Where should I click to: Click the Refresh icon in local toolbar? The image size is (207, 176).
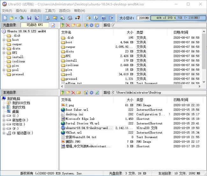point(97,93)
